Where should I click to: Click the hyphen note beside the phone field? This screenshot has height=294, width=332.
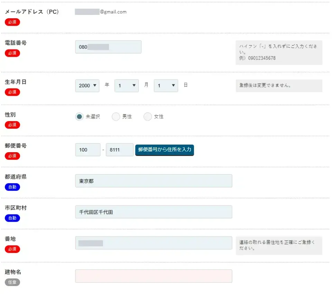[279, 52]
